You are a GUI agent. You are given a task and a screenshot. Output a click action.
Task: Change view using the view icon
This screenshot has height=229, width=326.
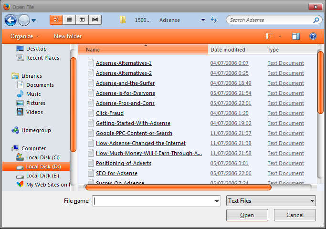click(x=270, y=36)
